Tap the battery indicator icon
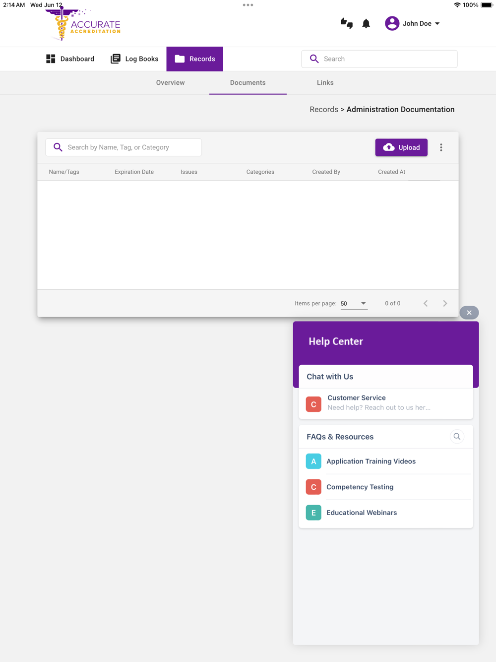 pyautogui.click(x=487, y=5)
